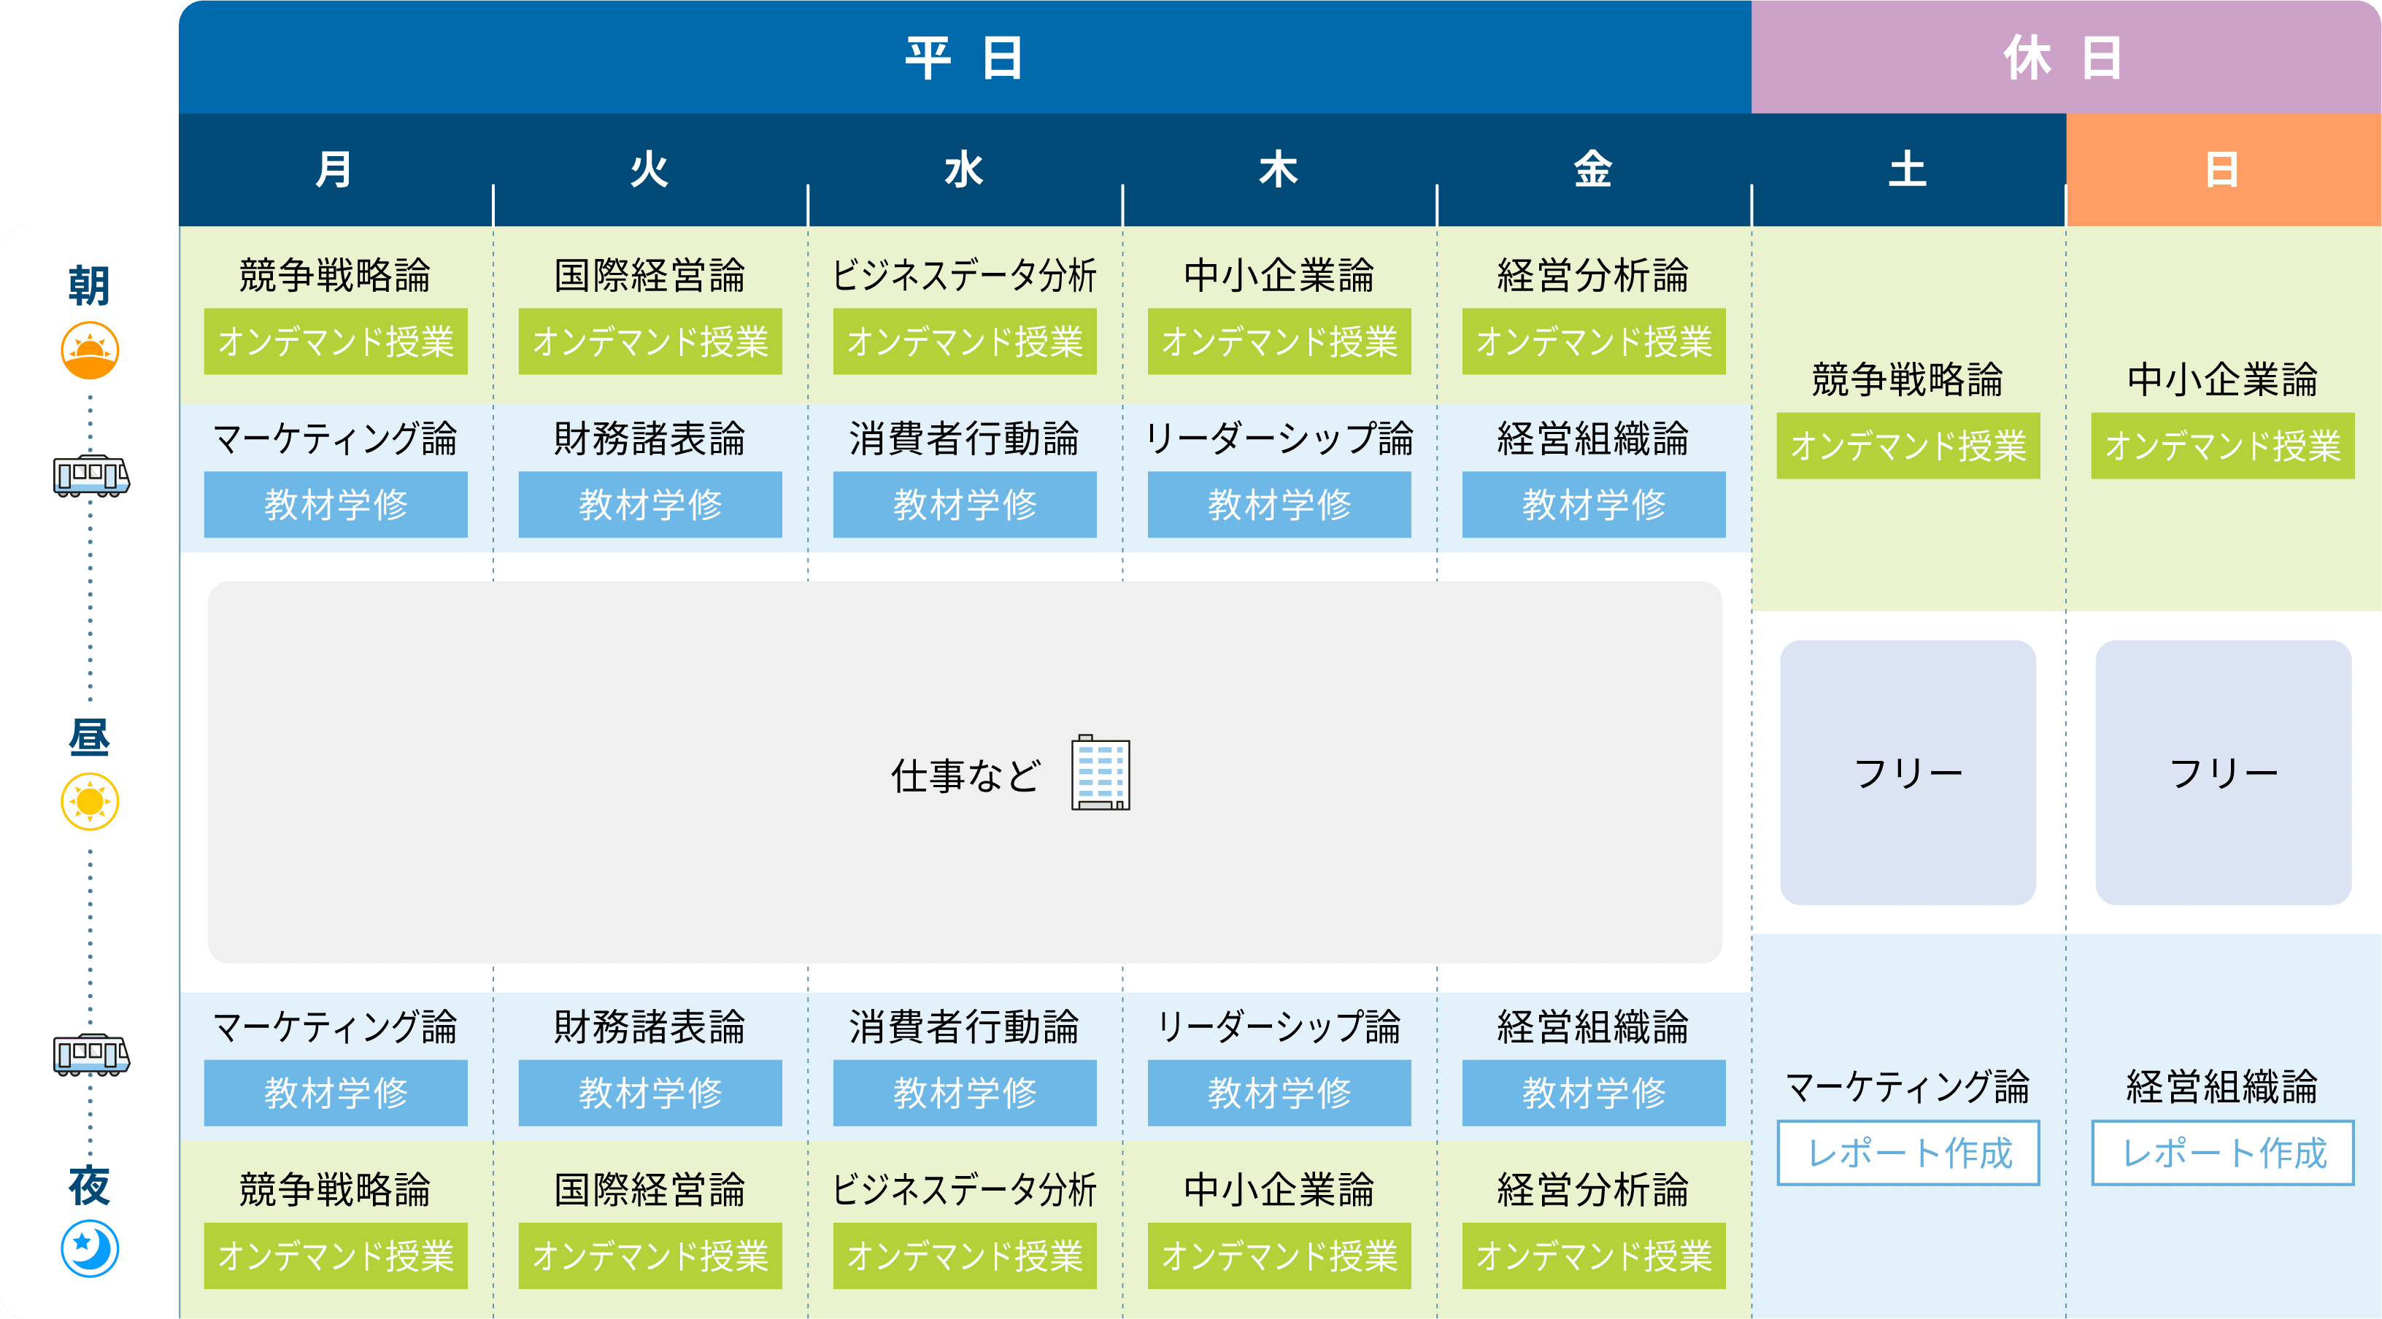Click Tuesday night's 国際経営論 title
The height and width of the screenshot is (1319, 2382).
coord(650,1191)
